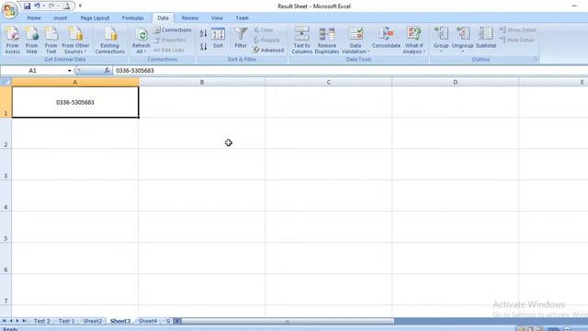Click into the Name Box showing A1
Screen dimensions: 588x331
(33, 71)
